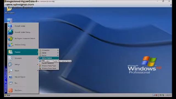Open Windows Media Player
This screenshot has width=176, height=99.
(x=49, y=66)
